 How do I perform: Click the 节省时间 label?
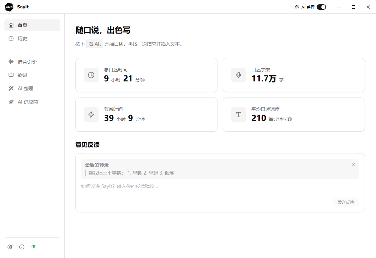click(x=113, y=109)
